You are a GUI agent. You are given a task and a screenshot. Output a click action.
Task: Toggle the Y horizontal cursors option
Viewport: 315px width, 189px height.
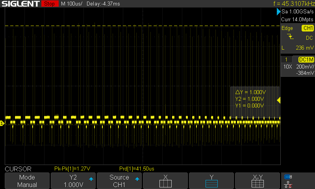211,181
